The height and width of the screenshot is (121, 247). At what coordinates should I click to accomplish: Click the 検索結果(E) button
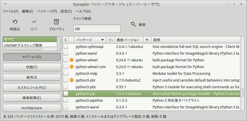[x=32, y=98]
